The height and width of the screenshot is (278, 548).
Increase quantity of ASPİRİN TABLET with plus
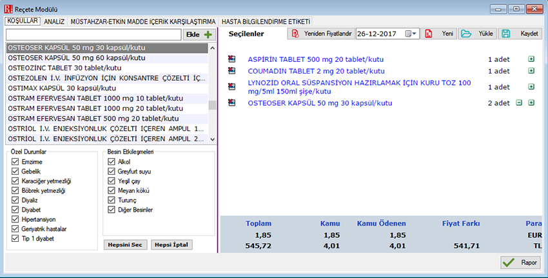531,59
